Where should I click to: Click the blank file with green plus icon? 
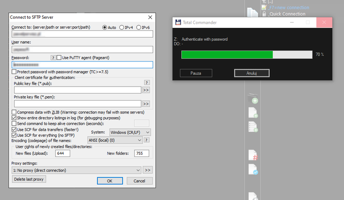[x=253, y=112]
